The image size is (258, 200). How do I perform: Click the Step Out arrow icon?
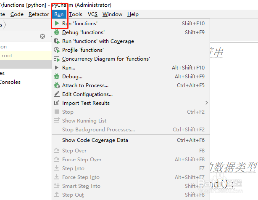tap(57, 194)
